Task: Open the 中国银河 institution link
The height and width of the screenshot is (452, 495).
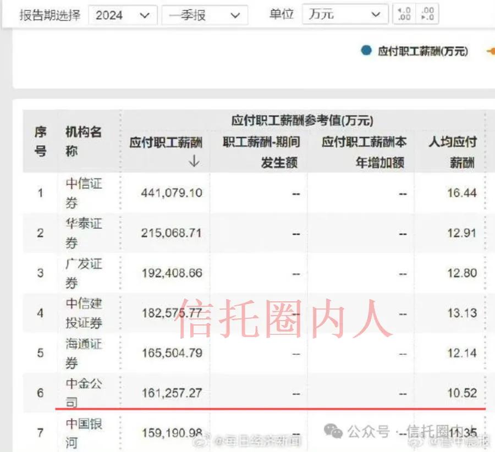Action: pyautogui.click(x=84, y=433)
